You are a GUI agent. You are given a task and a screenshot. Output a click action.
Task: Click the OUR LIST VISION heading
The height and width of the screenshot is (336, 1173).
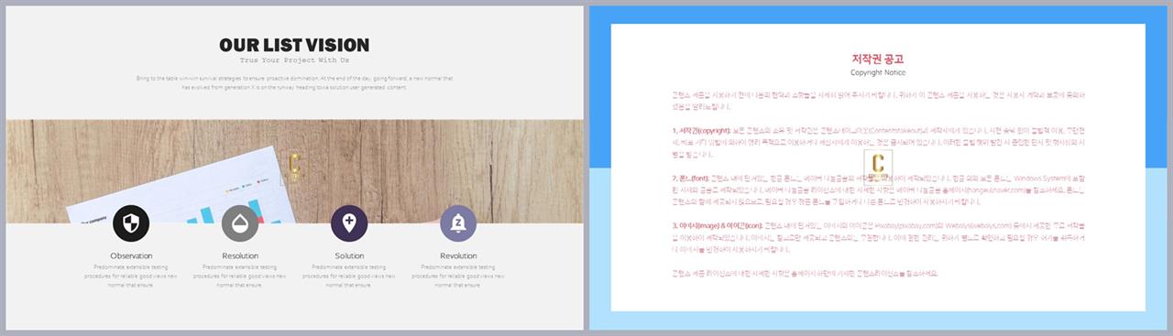click(294, 45)
